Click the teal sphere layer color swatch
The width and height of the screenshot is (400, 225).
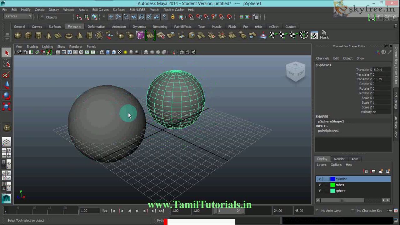pyautogui.click(x=332, y=191)
